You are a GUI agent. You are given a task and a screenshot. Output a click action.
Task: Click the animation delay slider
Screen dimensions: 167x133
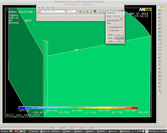115,21
